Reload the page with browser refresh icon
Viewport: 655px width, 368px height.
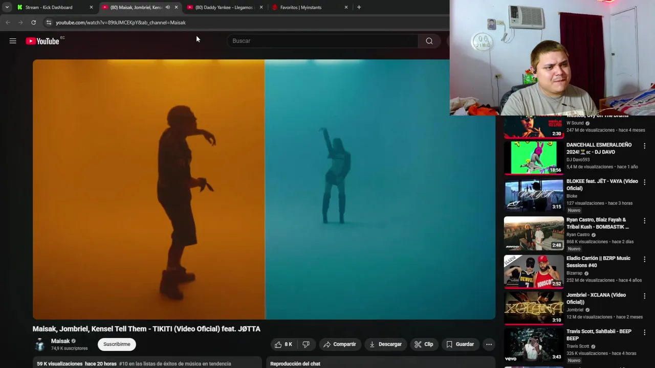pos(33,22)
